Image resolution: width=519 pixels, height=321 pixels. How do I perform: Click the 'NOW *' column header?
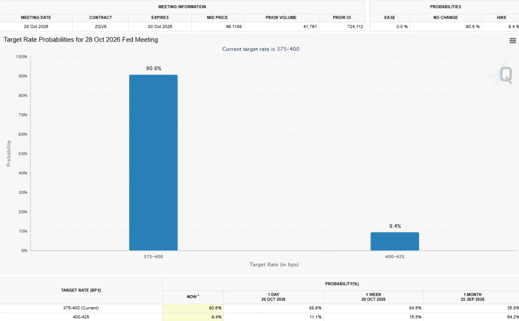tap(193, 297)
